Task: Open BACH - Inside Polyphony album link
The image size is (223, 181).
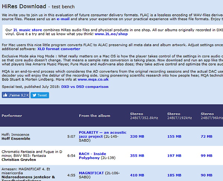Action: click(93, 156)
